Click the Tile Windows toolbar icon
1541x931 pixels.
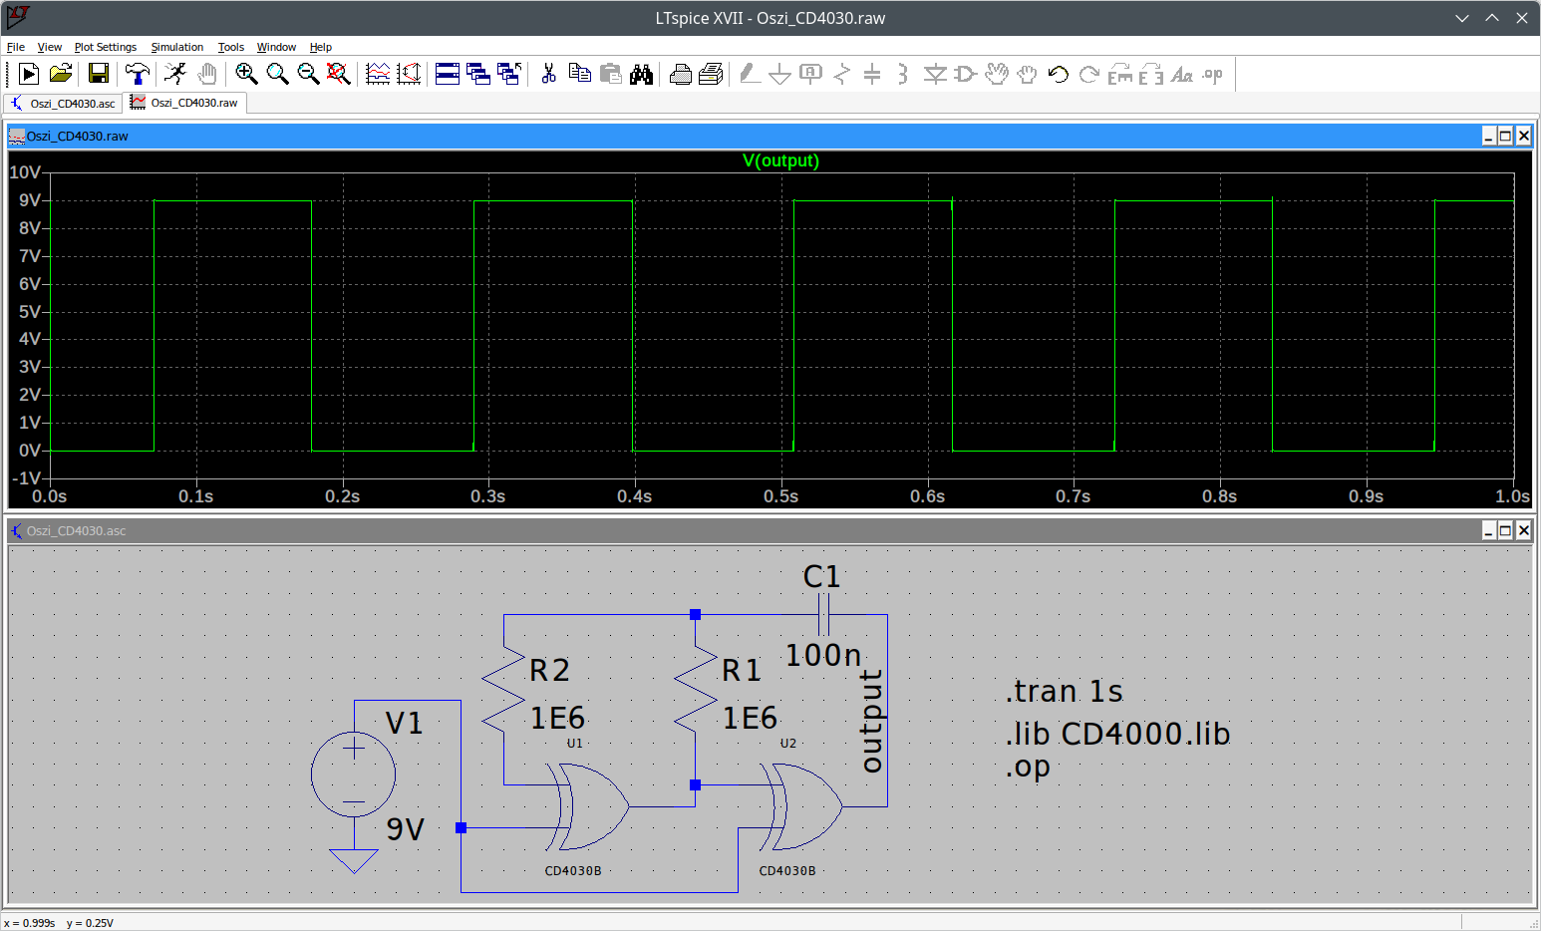point(448,74)
